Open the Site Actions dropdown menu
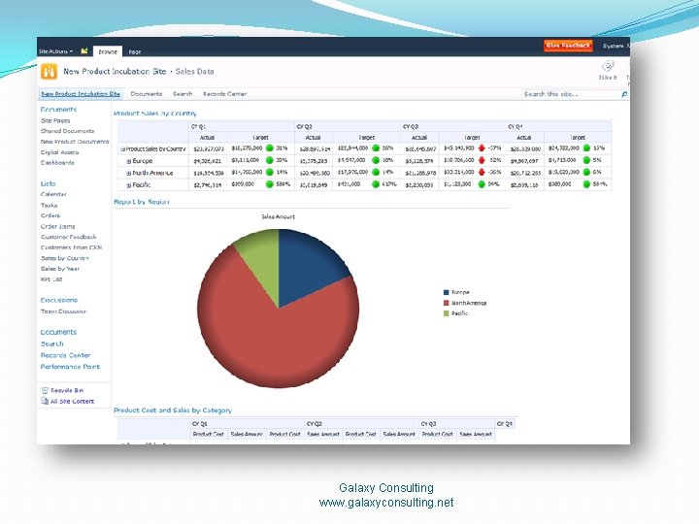Viewport: 699px width, 524px height. click(x=55, y=51)
